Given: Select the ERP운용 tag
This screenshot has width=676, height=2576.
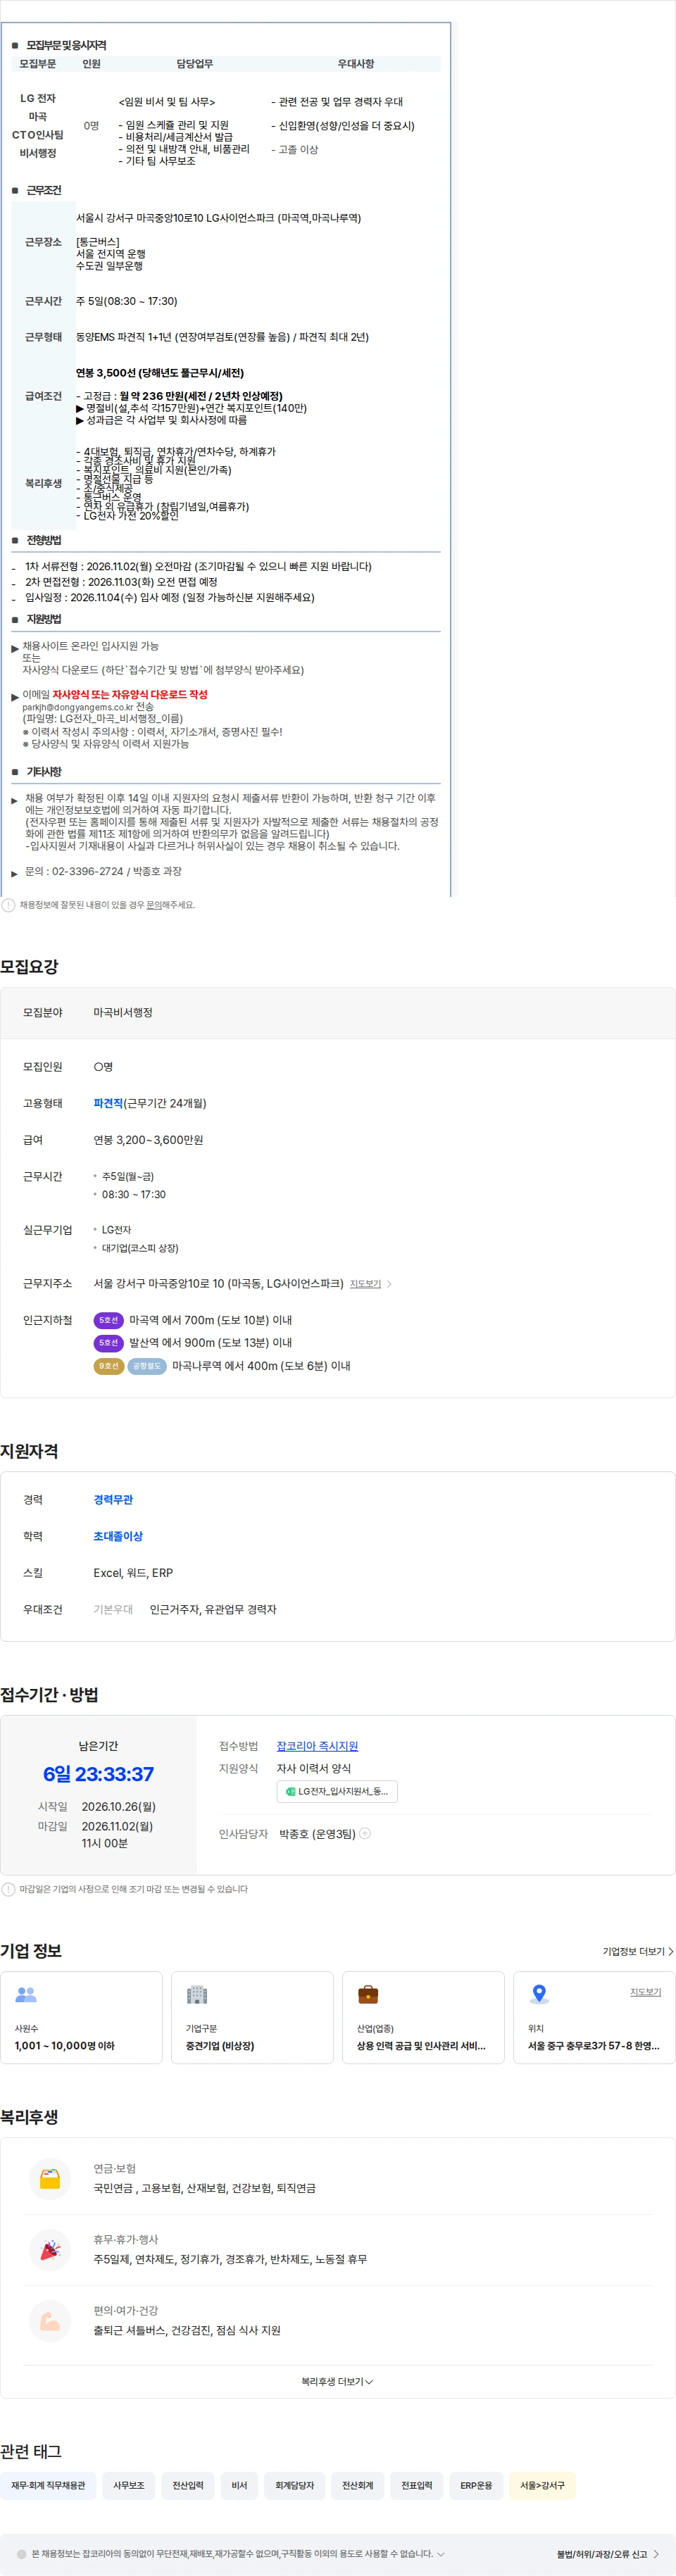Looking at the screenshot, I should [x=476, y=2486].
